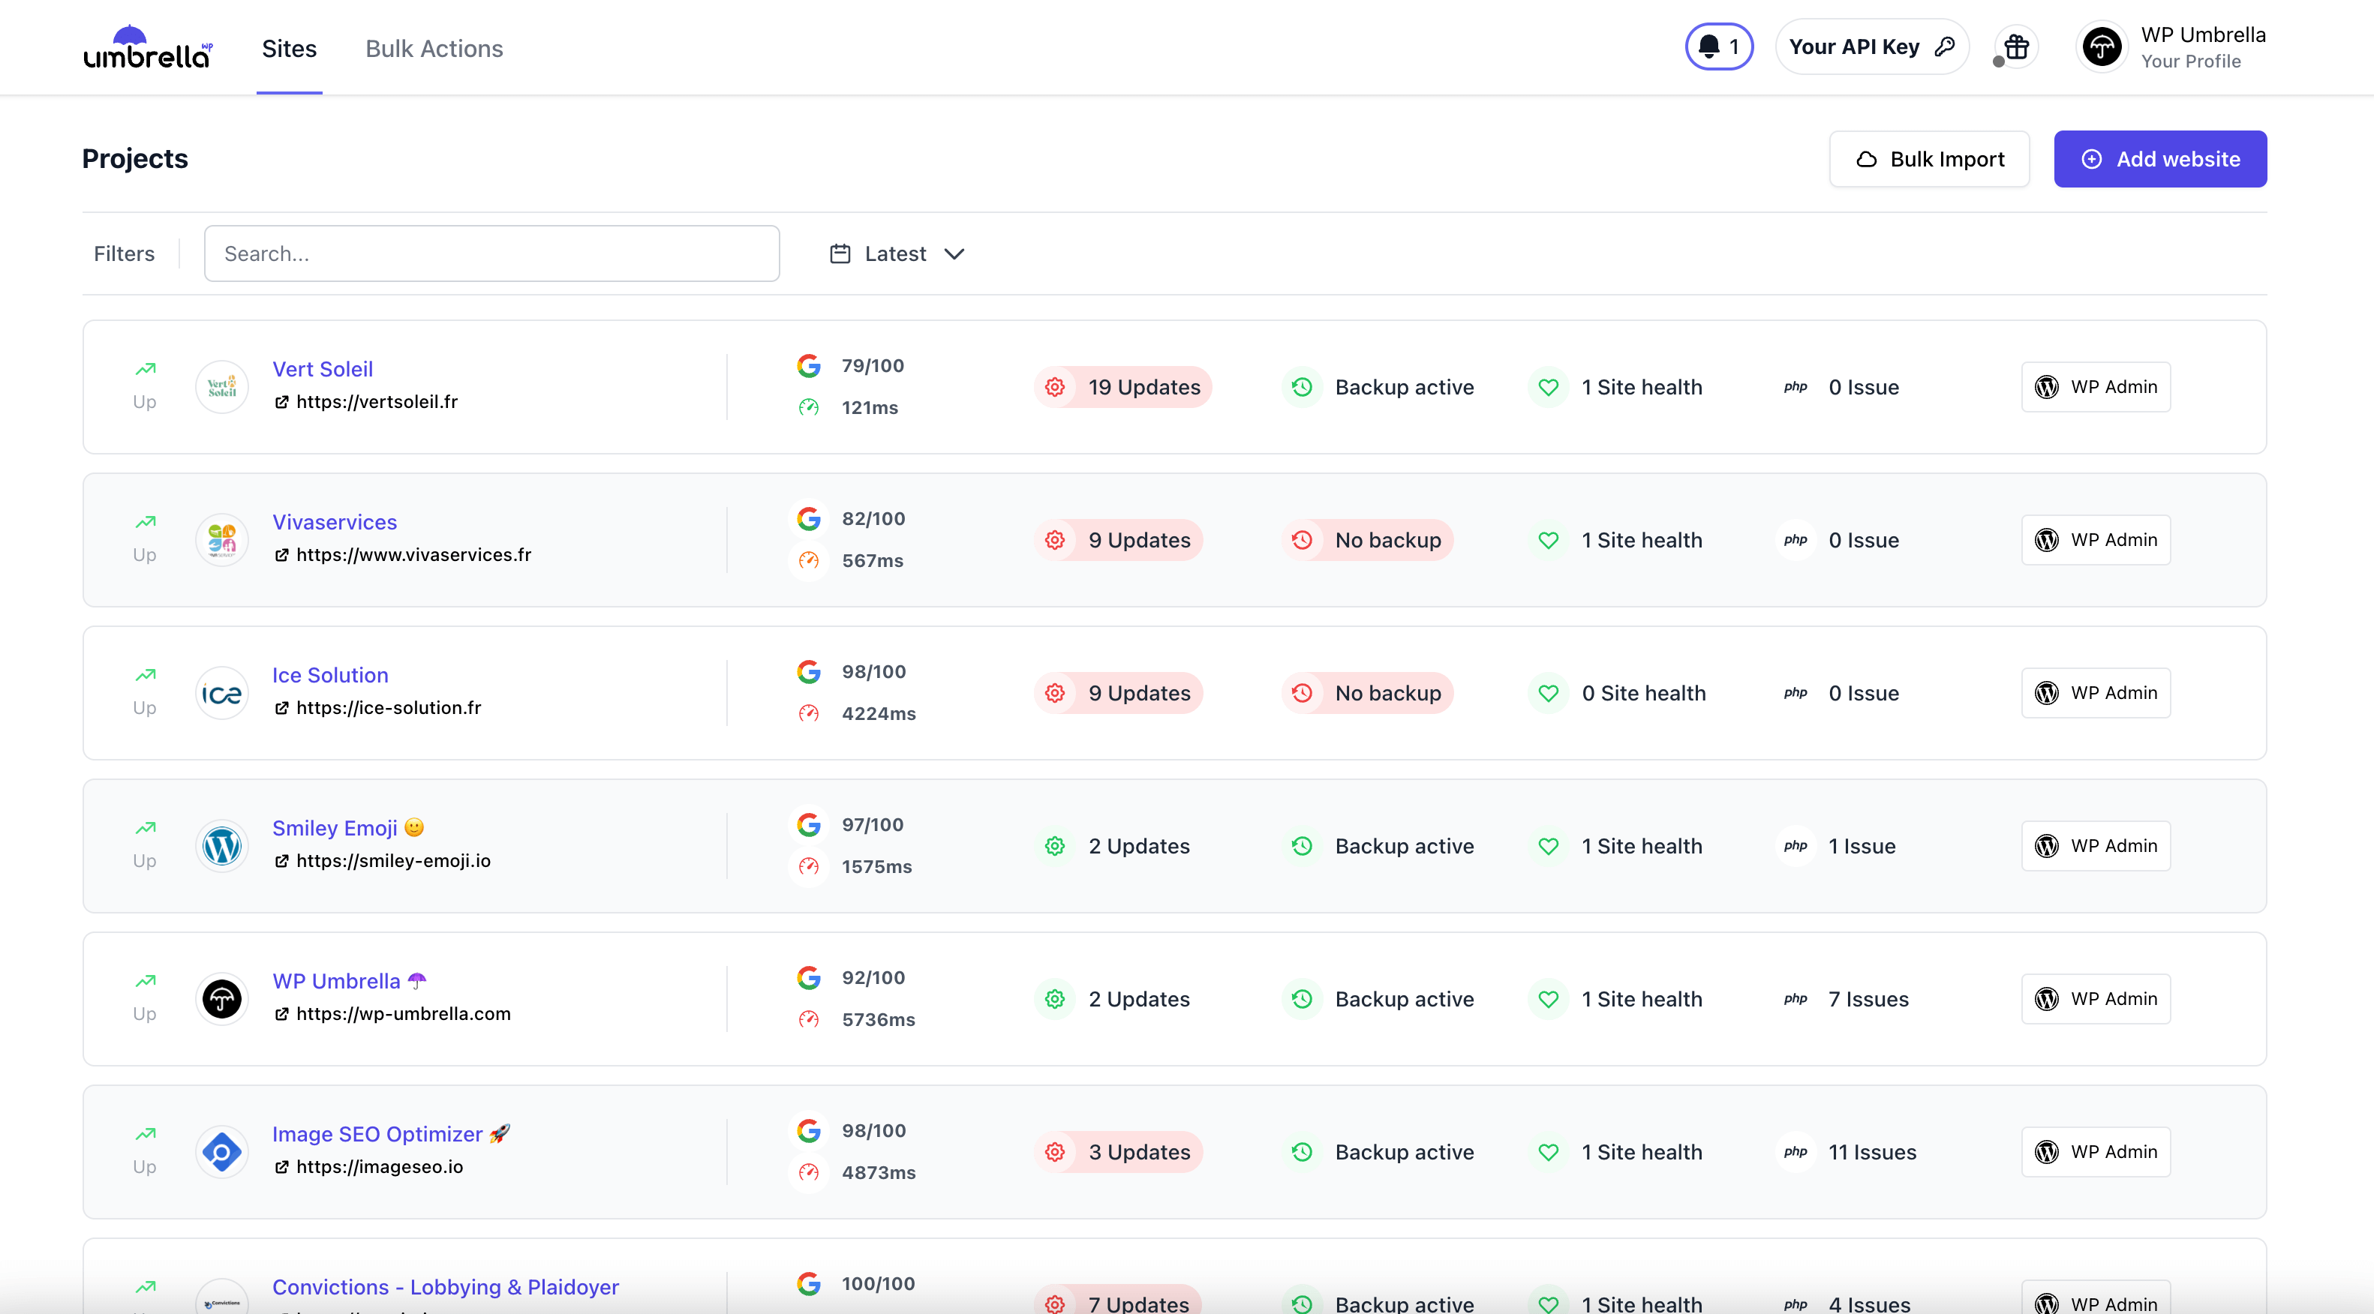Image resolution: width=2374 pixels, height=1314 pixels.
Task: Click inside the search field
Action: (492, 253)
